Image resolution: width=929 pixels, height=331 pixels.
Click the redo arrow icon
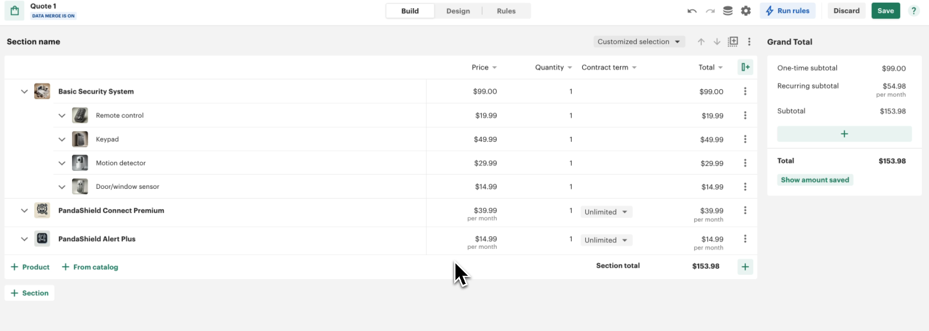pyautogui.click(x=710, y=11)
